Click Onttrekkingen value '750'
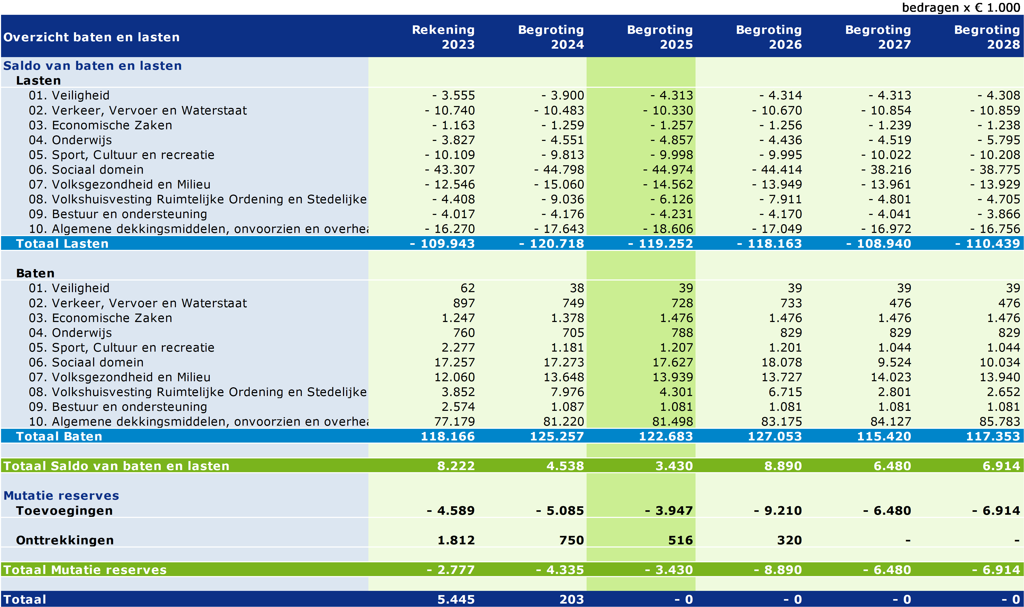The image size is (1024, 607). click(x=572, y=540)
